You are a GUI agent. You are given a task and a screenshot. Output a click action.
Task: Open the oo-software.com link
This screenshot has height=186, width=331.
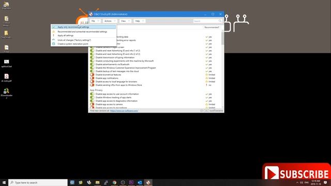click(124, 111)
